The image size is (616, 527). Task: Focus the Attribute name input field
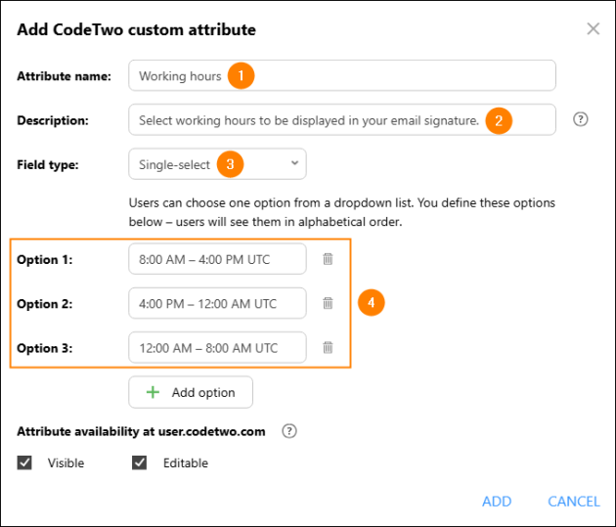pos(342,76)
